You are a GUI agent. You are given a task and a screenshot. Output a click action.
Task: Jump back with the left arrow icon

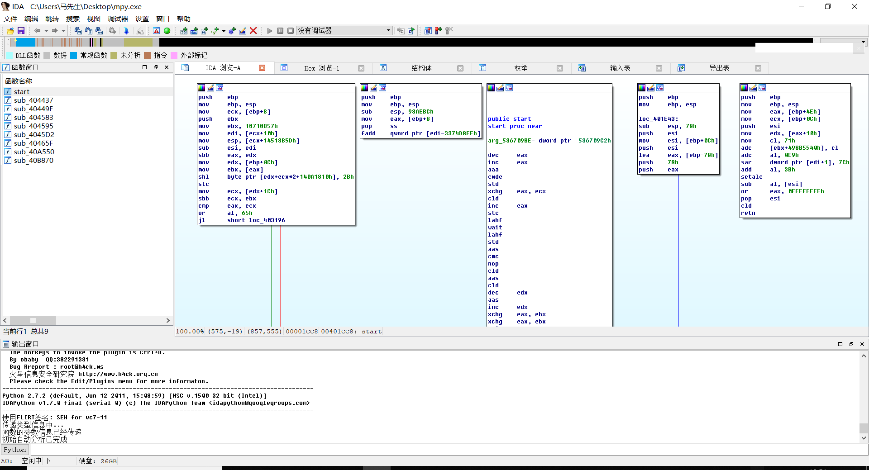(38, 31)
